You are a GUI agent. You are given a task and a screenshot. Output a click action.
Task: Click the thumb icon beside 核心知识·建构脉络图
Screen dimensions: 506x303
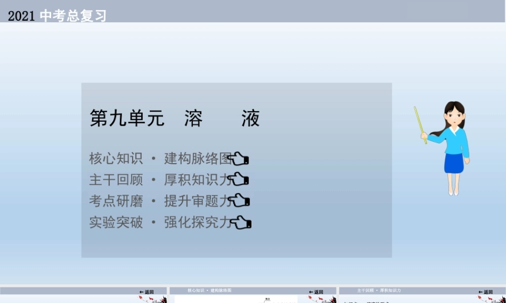[x=240, y=158]
